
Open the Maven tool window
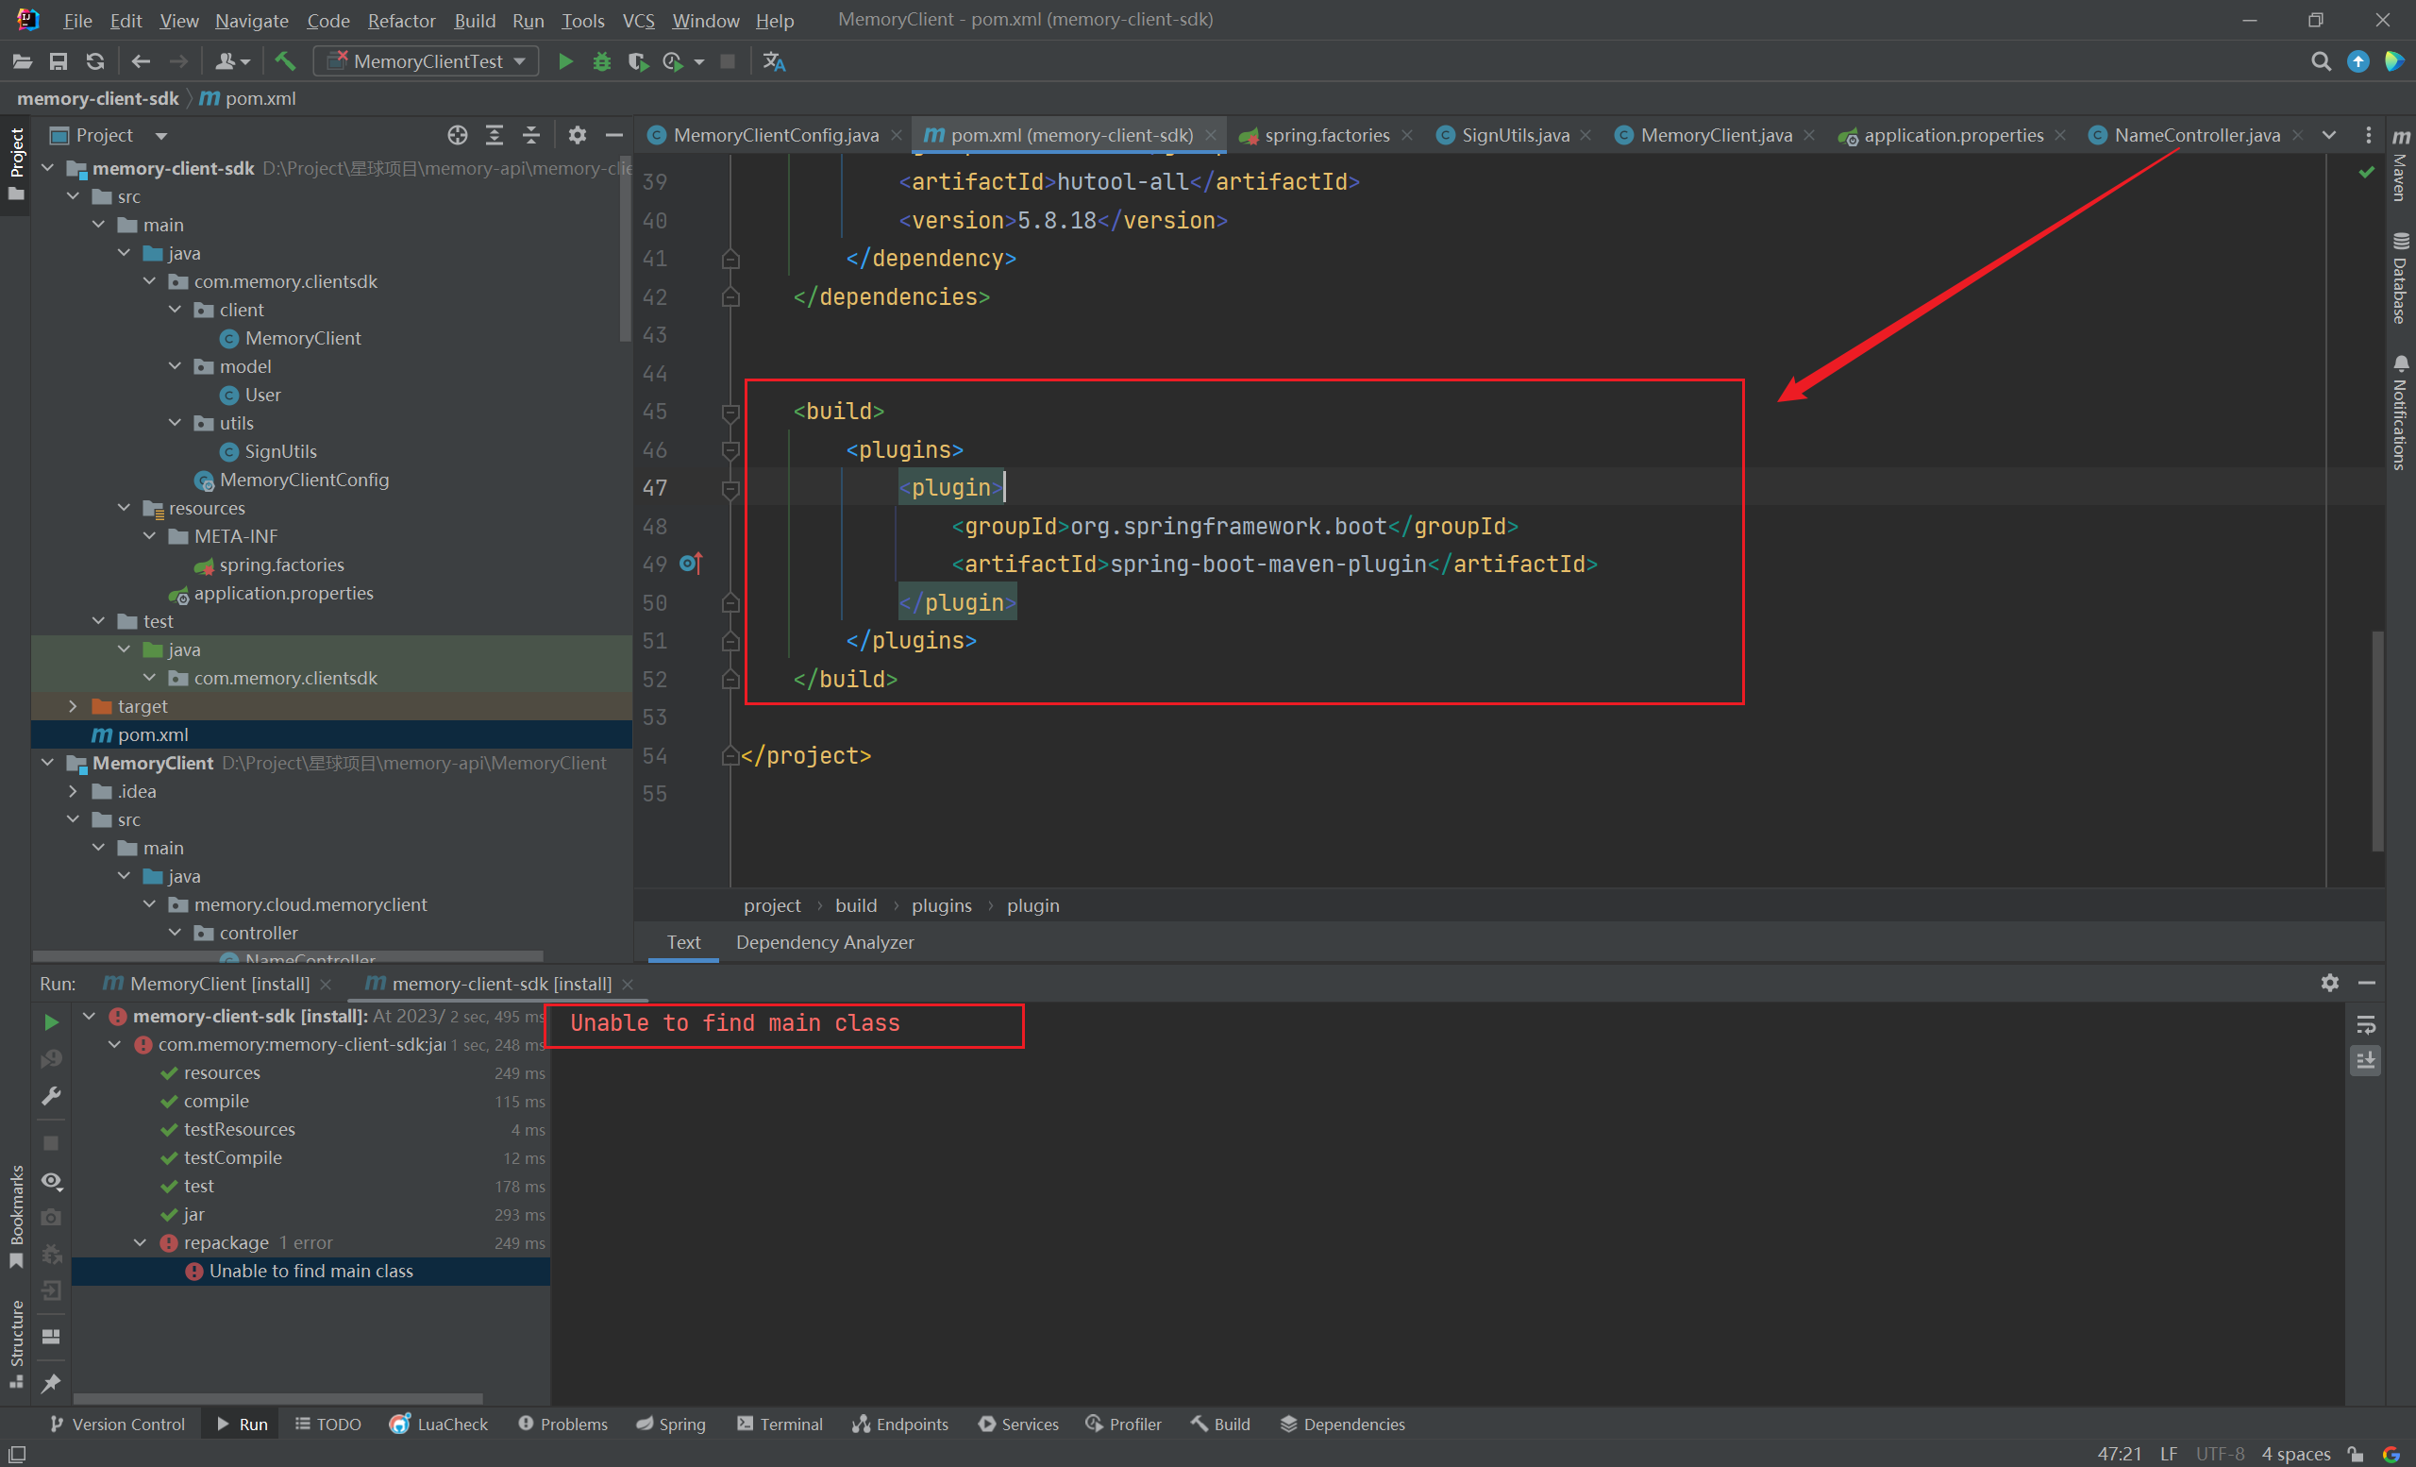[2400, 165]
